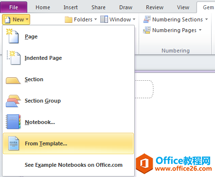Switch to the Insert tab
The image size is (215, 177).
tap(71, 7)
